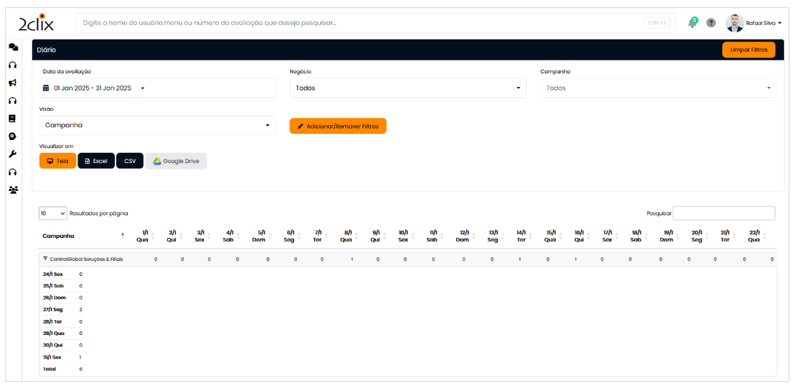
Task: Expand the Negócio dropdown
Action: tap(408, 88)
